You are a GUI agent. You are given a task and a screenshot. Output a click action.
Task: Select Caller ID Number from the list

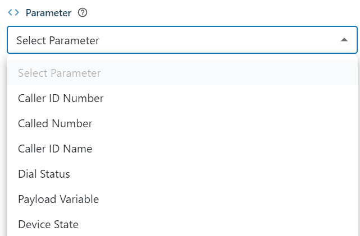61,98
